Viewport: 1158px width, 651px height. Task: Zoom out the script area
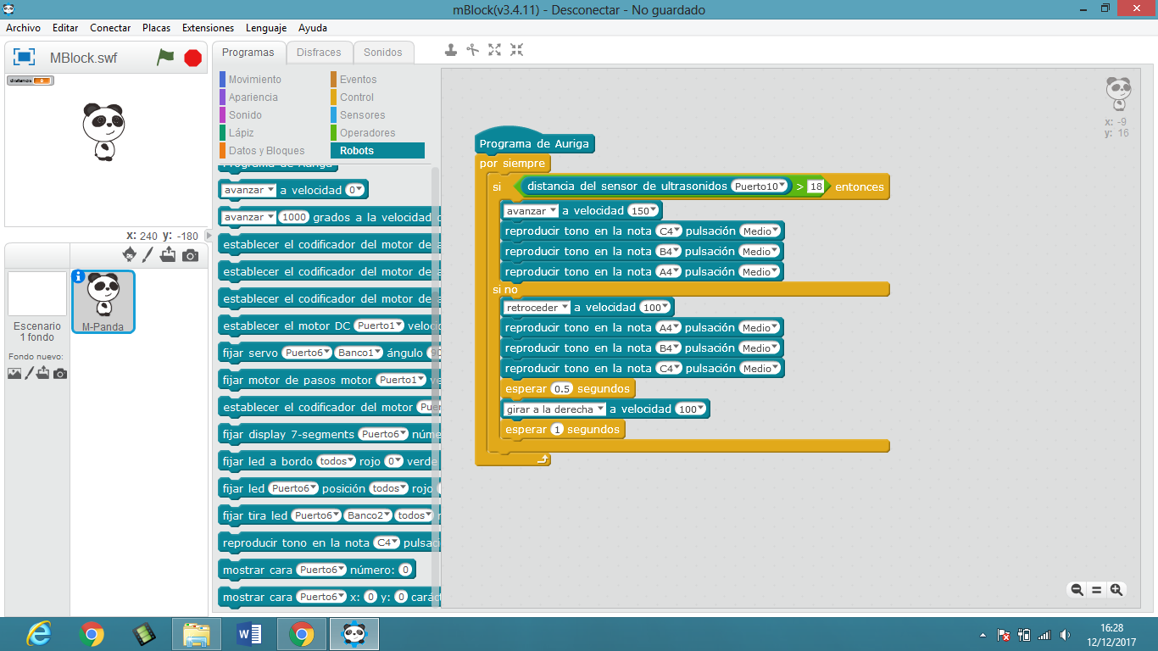click(x=1077, y=590)
